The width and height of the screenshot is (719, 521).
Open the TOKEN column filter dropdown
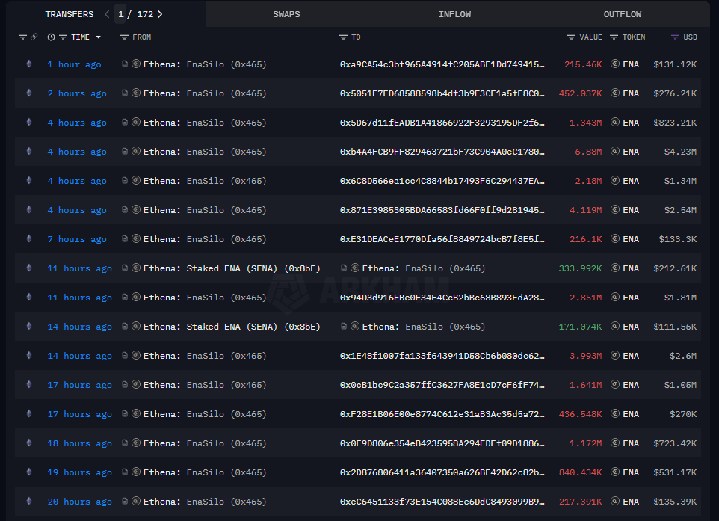click(x=614, y=37)
